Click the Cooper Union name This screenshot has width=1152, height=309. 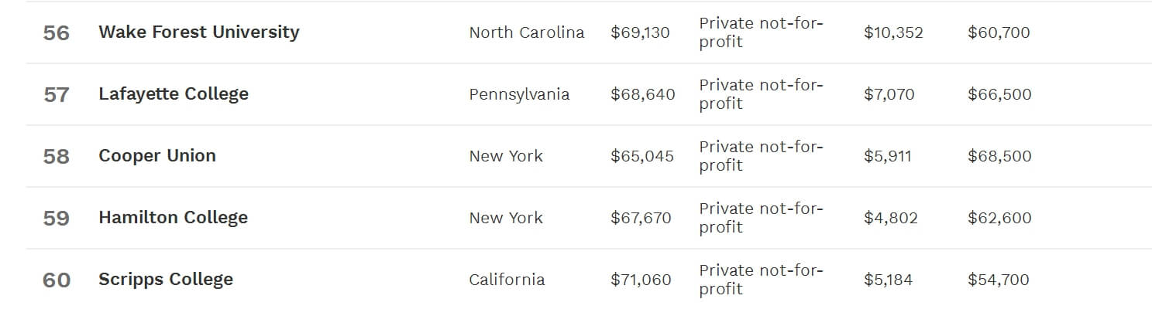157,156
